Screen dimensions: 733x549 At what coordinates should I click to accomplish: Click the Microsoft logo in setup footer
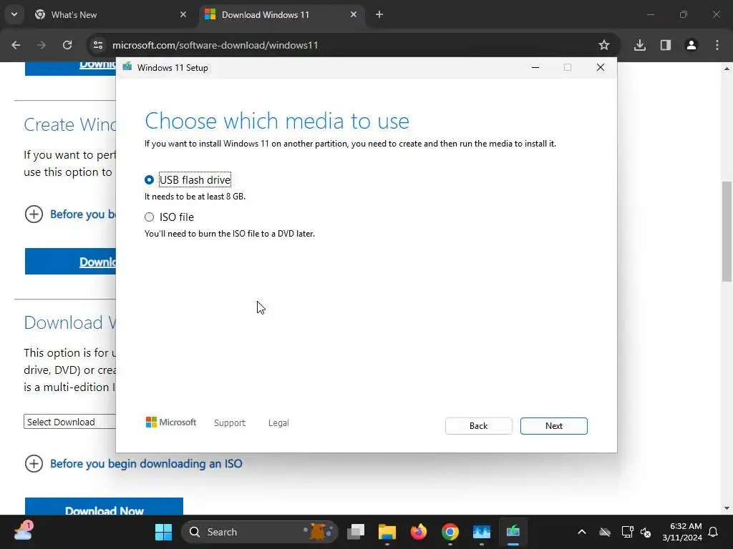pyautogui.click(x=171, y=422)
